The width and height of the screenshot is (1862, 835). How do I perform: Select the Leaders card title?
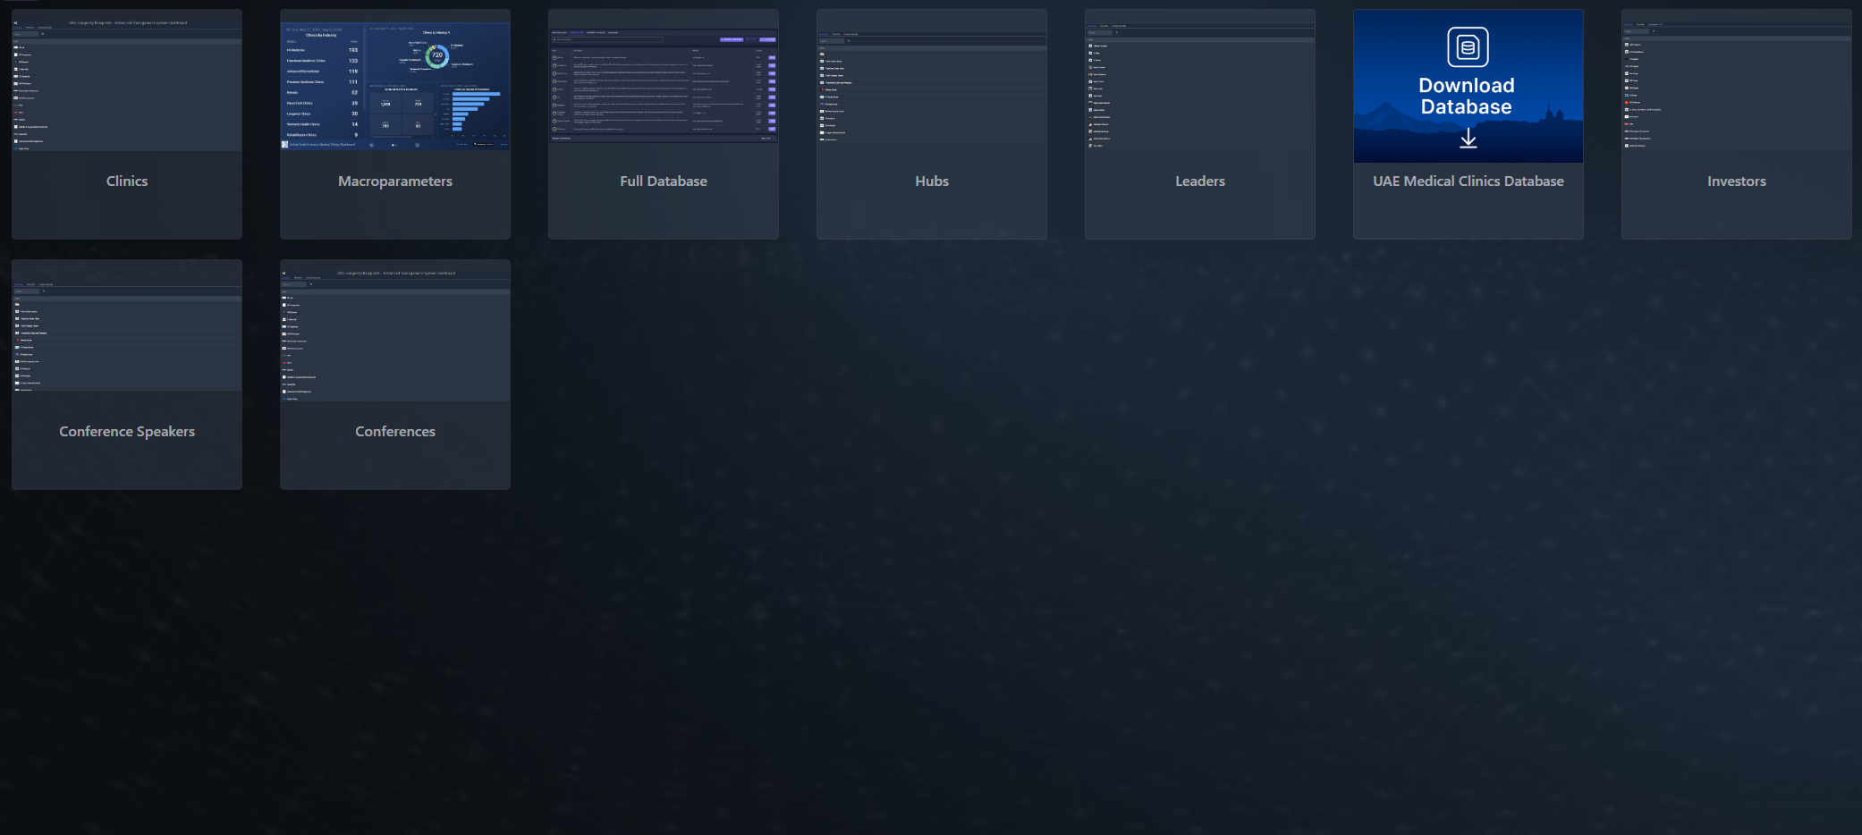(1200, 181)
